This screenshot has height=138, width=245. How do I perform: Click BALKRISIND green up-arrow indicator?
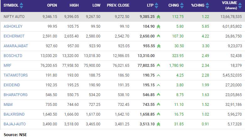point(158,114)
